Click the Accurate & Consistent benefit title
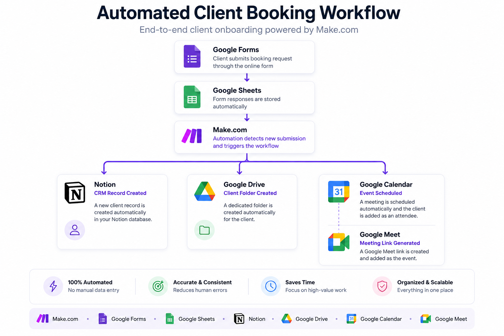This screenshot has width=504, height=336. tap(202, 282)
